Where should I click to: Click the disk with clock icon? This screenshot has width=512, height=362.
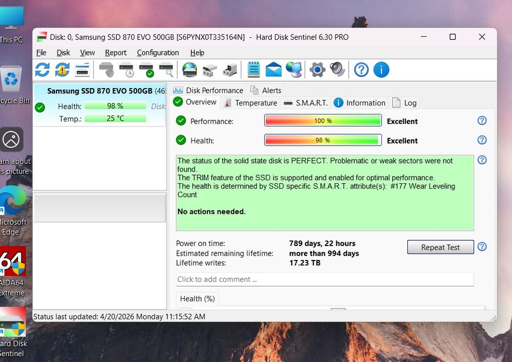(x=126, y=69)
